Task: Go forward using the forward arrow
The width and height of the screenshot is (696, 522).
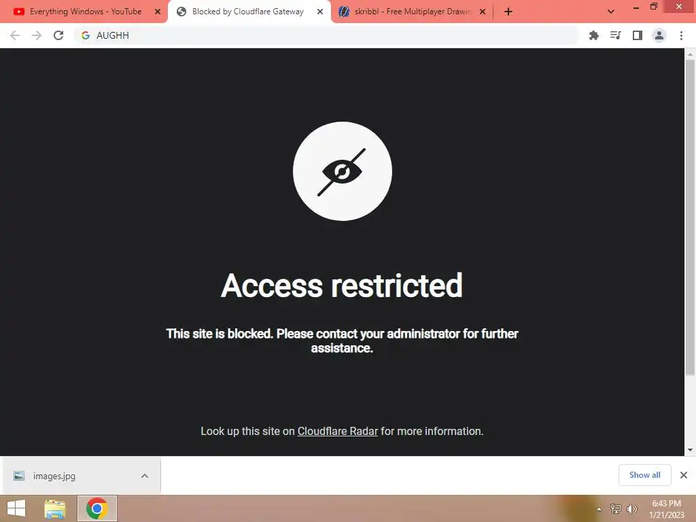Action: (x=37, y=35)
